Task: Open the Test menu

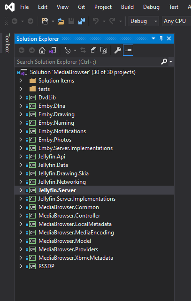Action: click(174, 7)
